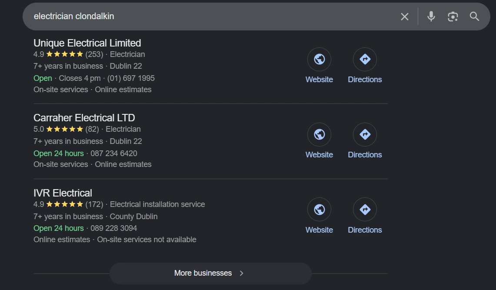
Task: Click the Website label under Carraher Electrical LTD
Action: [319, 155]
